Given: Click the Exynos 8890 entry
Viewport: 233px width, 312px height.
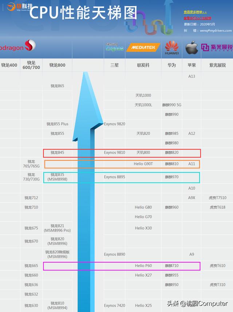Looking at the screenshot, I should (115, 254).
